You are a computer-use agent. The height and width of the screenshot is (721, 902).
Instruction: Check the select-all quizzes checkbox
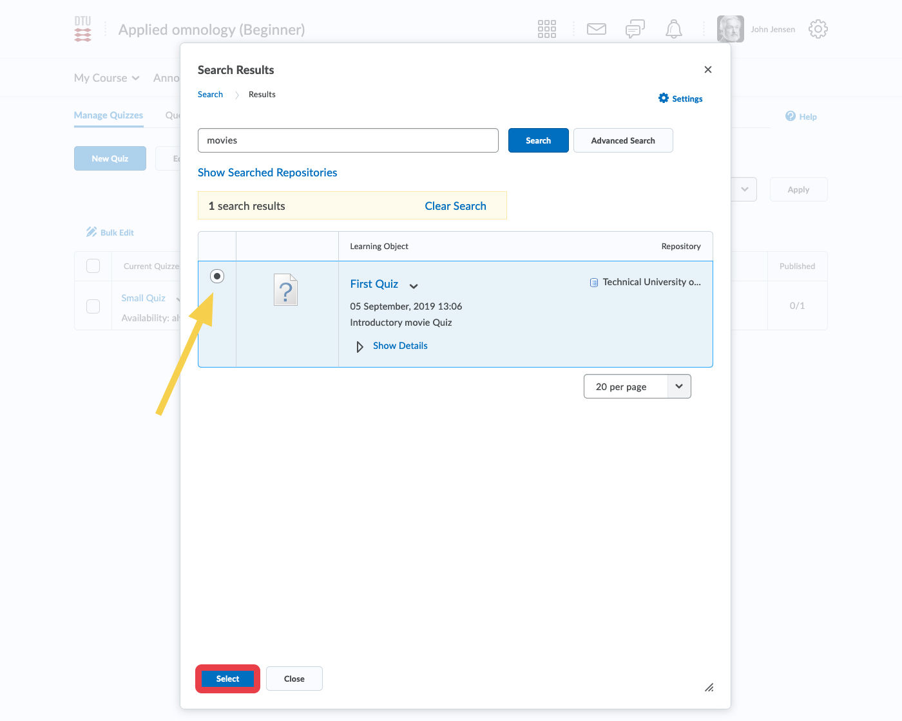(93, 266)
